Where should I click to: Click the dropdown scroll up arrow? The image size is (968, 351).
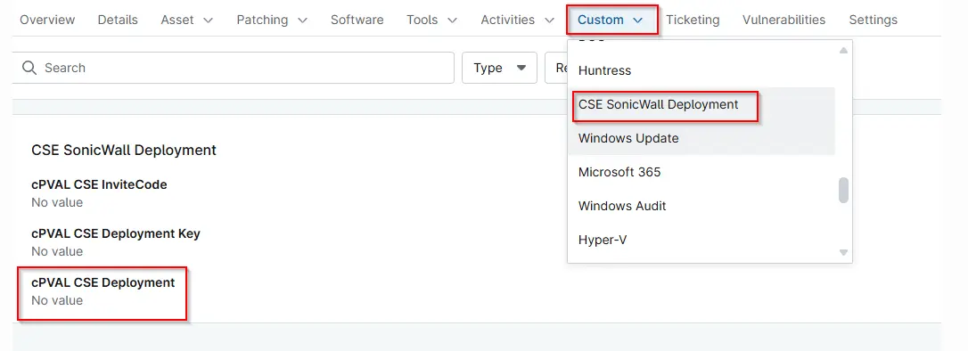click(x=843, y=50)
